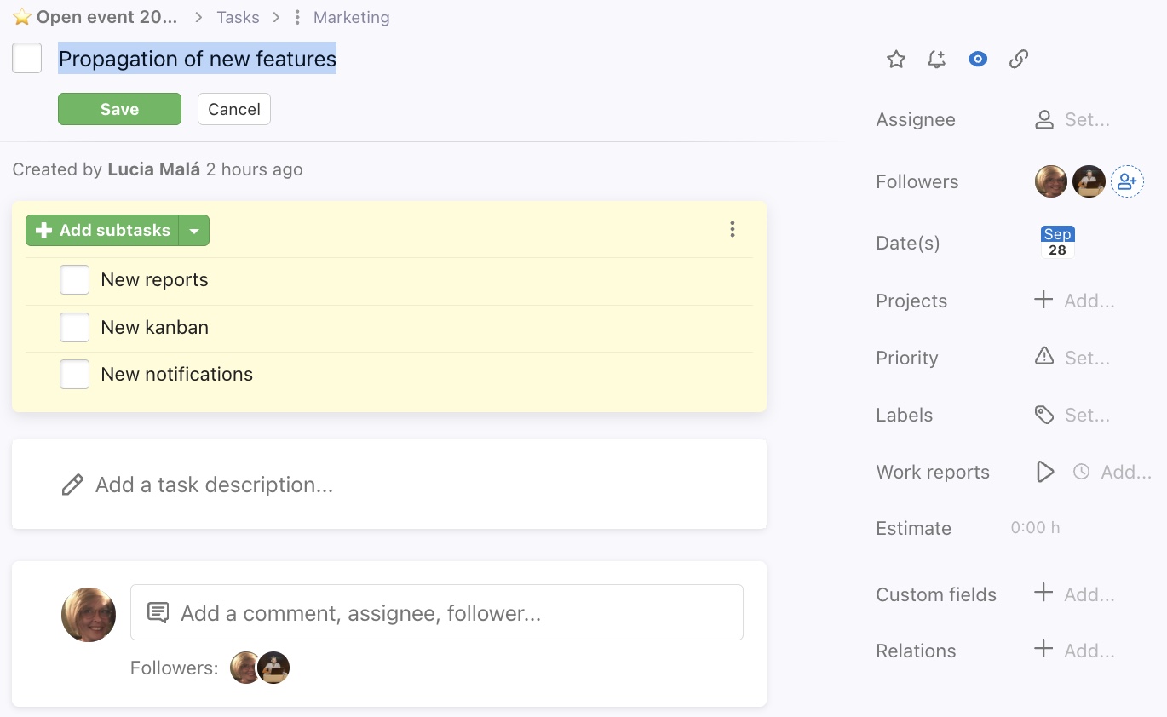Focus the add comment field
This screenshot has height=717, width=1167.
click(x=437, y=612)
